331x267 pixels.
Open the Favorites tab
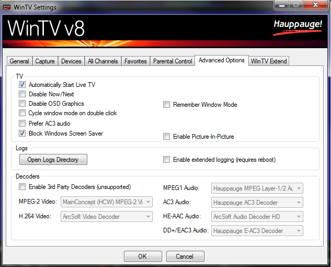tap(135, 61)
